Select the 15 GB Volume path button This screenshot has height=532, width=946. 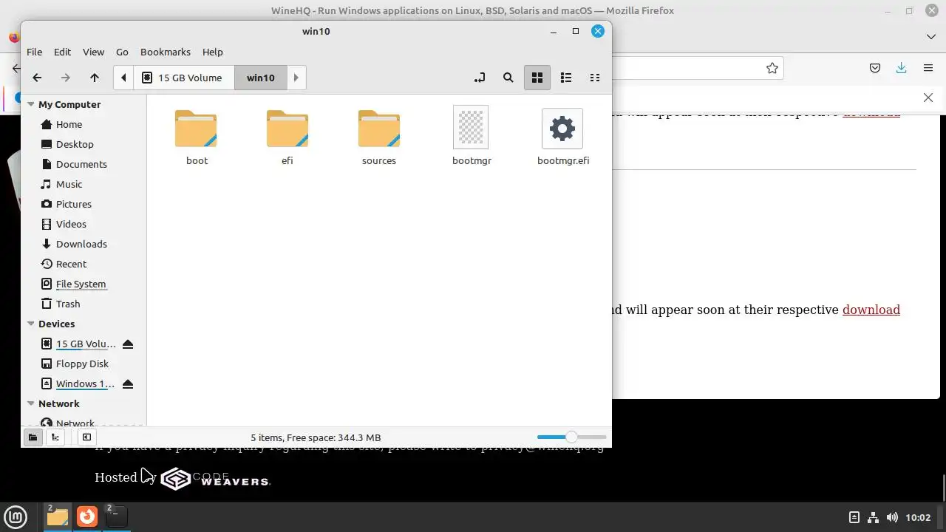(x=183, y=78)
